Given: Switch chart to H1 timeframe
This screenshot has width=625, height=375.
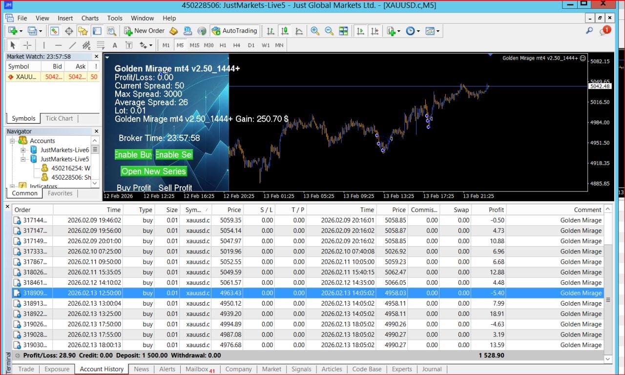Looking at the screenshot, I should [223, 45].
